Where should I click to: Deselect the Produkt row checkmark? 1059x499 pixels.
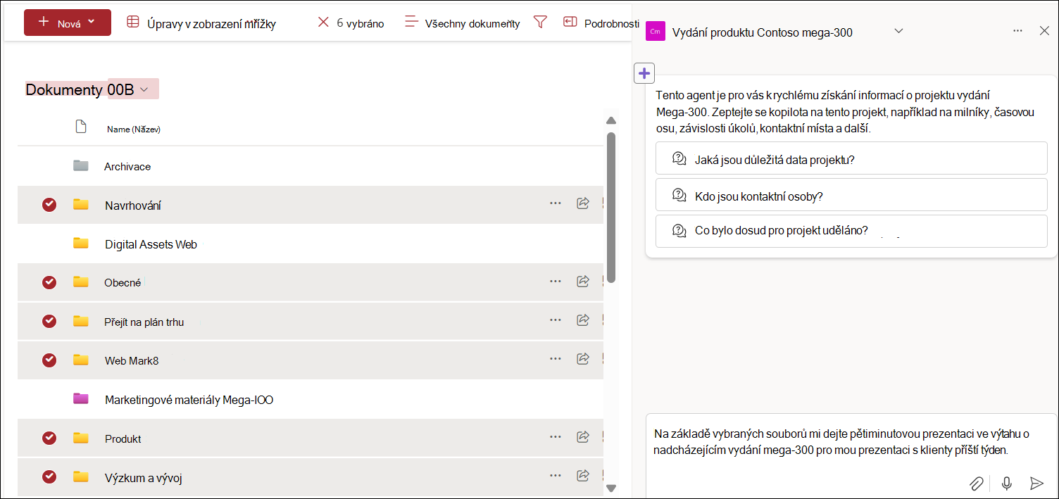coord(49,438)
